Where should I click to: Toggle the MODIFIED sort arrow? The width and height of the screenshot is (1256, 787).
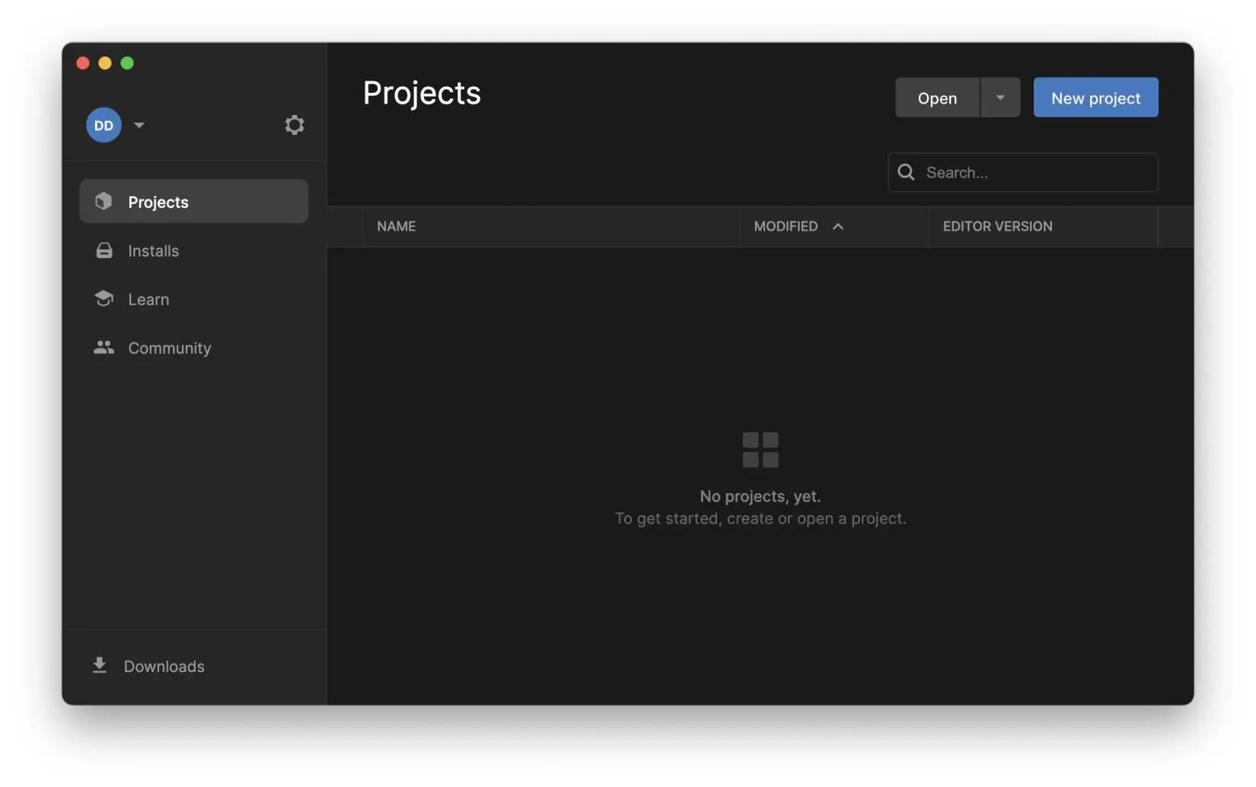coord(838,226)
